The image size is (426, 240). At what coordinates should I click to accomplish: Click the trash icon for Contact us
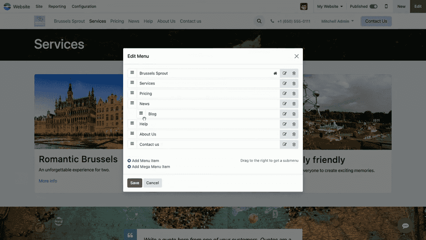(x=294, y=145)
